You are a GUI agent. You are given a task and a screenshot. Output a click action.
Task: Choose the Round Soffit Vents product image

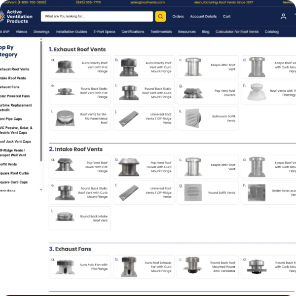pyautogui.click(x=193, y=192)
